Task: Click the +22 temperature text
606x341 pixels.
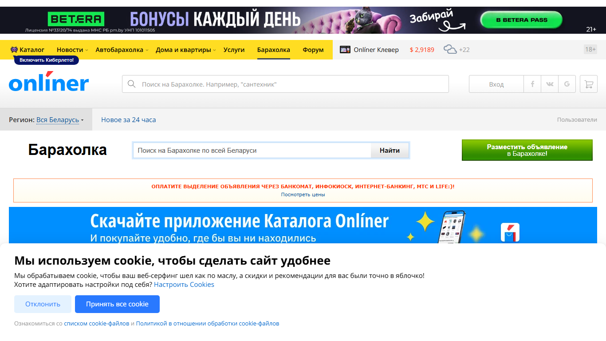Action: pos(464,50)
